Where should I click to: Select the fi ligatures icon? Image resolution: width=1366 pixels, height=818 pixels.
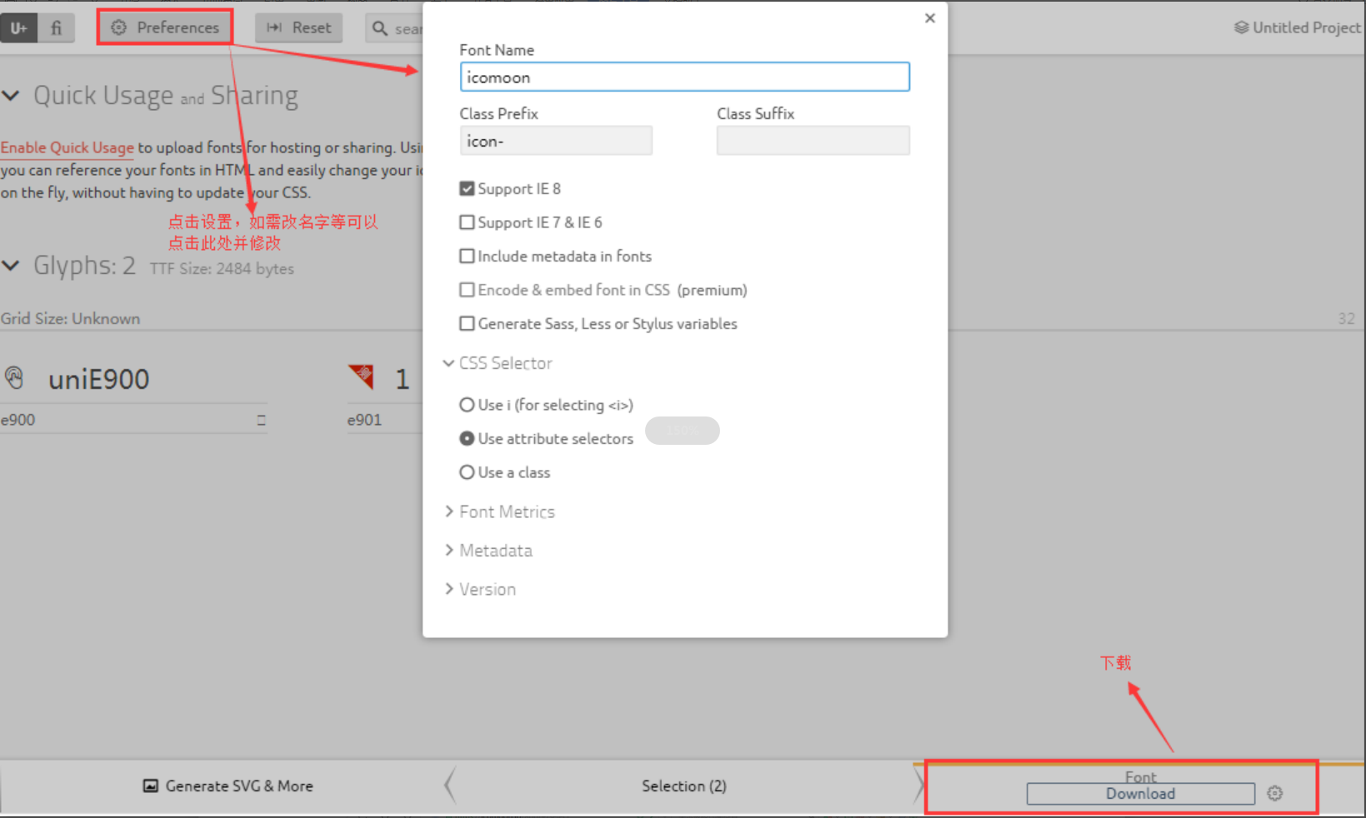55,27
